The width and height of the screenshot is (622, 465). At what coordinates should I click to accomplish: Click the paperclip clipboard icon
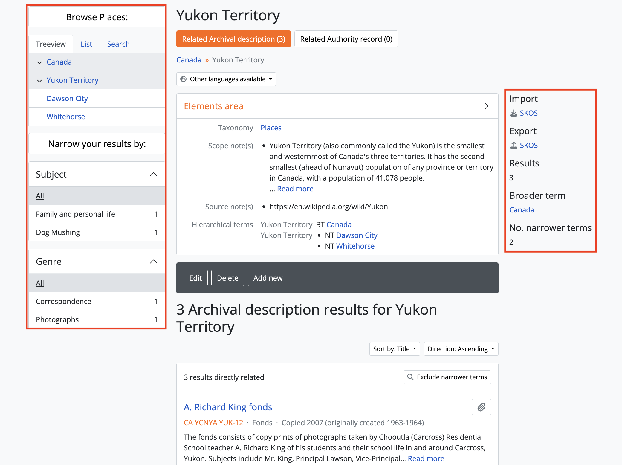coord(481,407)
